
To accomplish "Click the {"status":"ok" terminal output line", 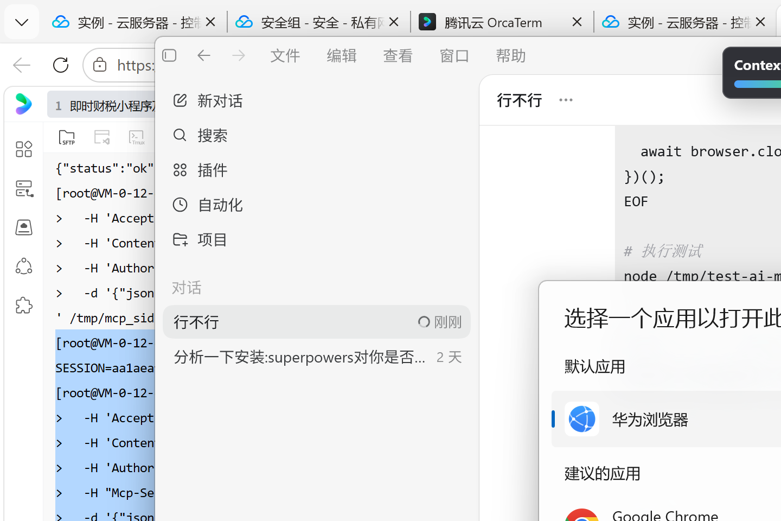I will pyautogui.click(x=105, y=168).
